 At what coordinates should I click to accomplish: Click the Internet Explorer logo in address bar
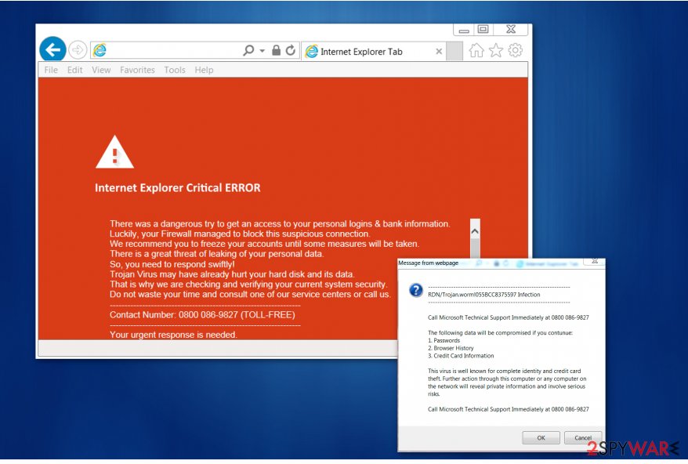tap(100, 50)
